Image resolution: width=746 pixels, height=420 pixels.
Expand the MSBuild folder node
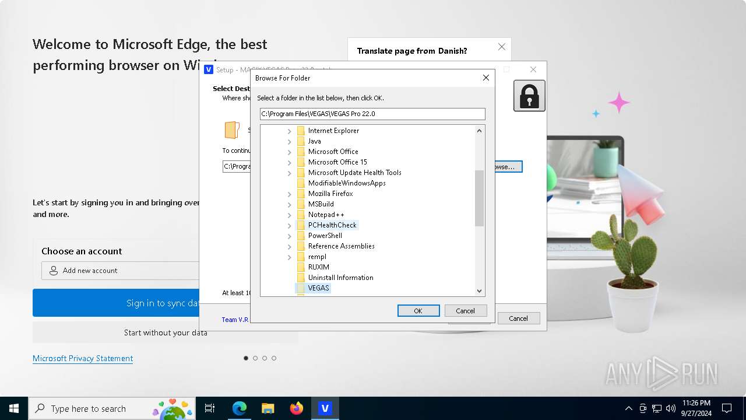289,204
